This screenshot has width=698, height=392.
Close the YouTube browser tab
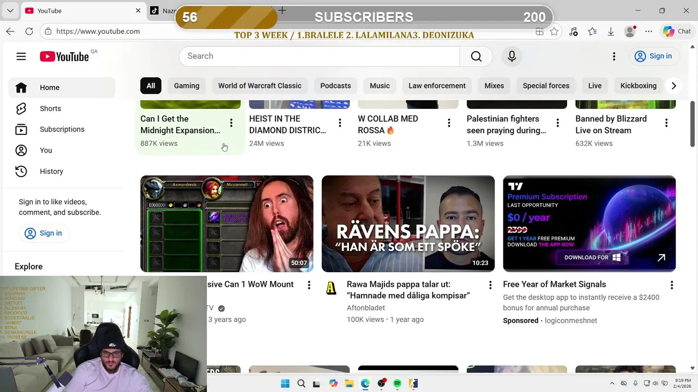point(138,10)
